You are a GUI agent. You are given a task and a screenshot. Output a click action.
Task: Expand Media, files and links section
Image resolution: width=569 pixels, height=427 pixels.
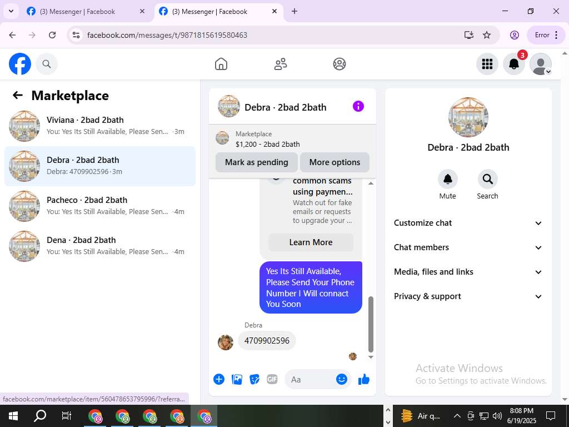point(468,272)
